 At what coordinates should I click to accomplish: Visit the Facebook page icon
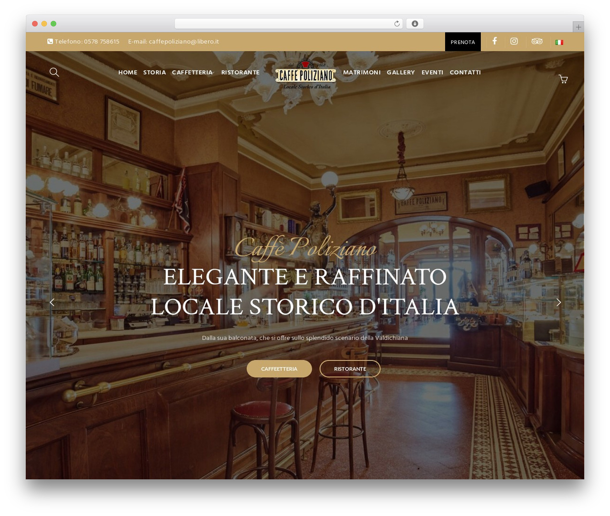pos(495,41)
